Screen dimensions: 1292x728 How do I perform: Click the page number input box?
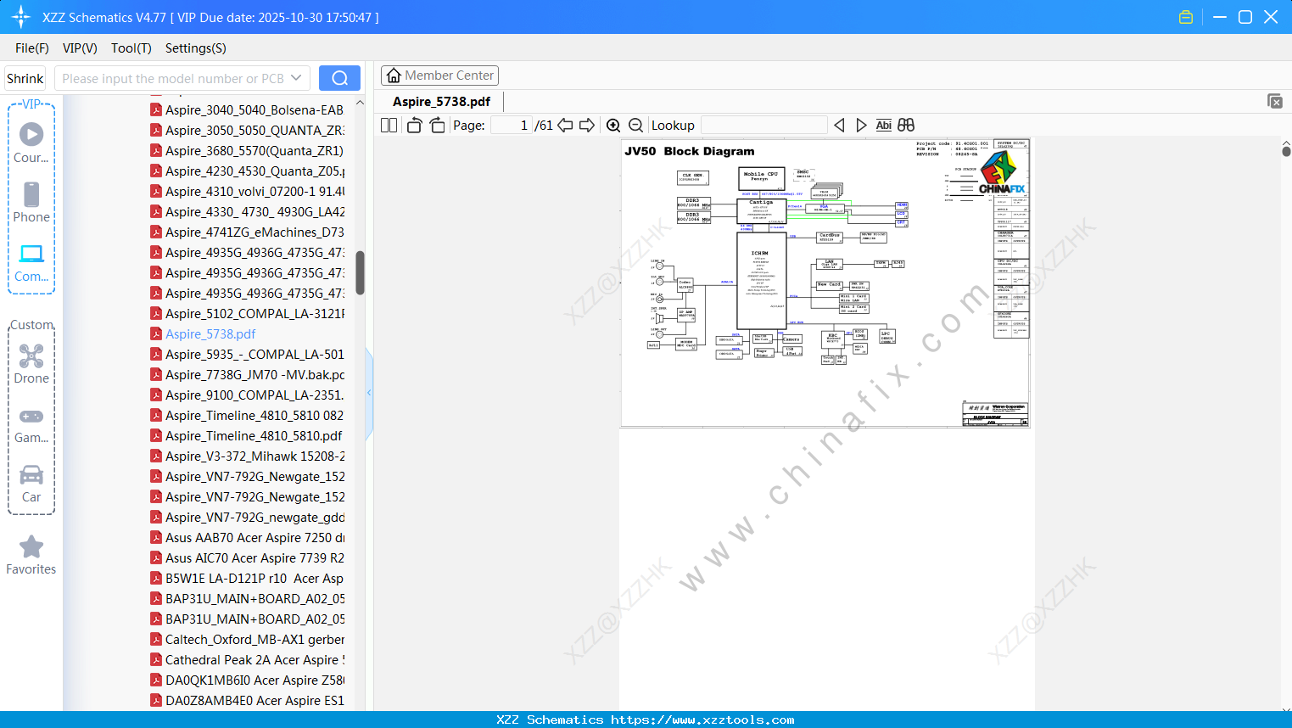tap(512, 126)
